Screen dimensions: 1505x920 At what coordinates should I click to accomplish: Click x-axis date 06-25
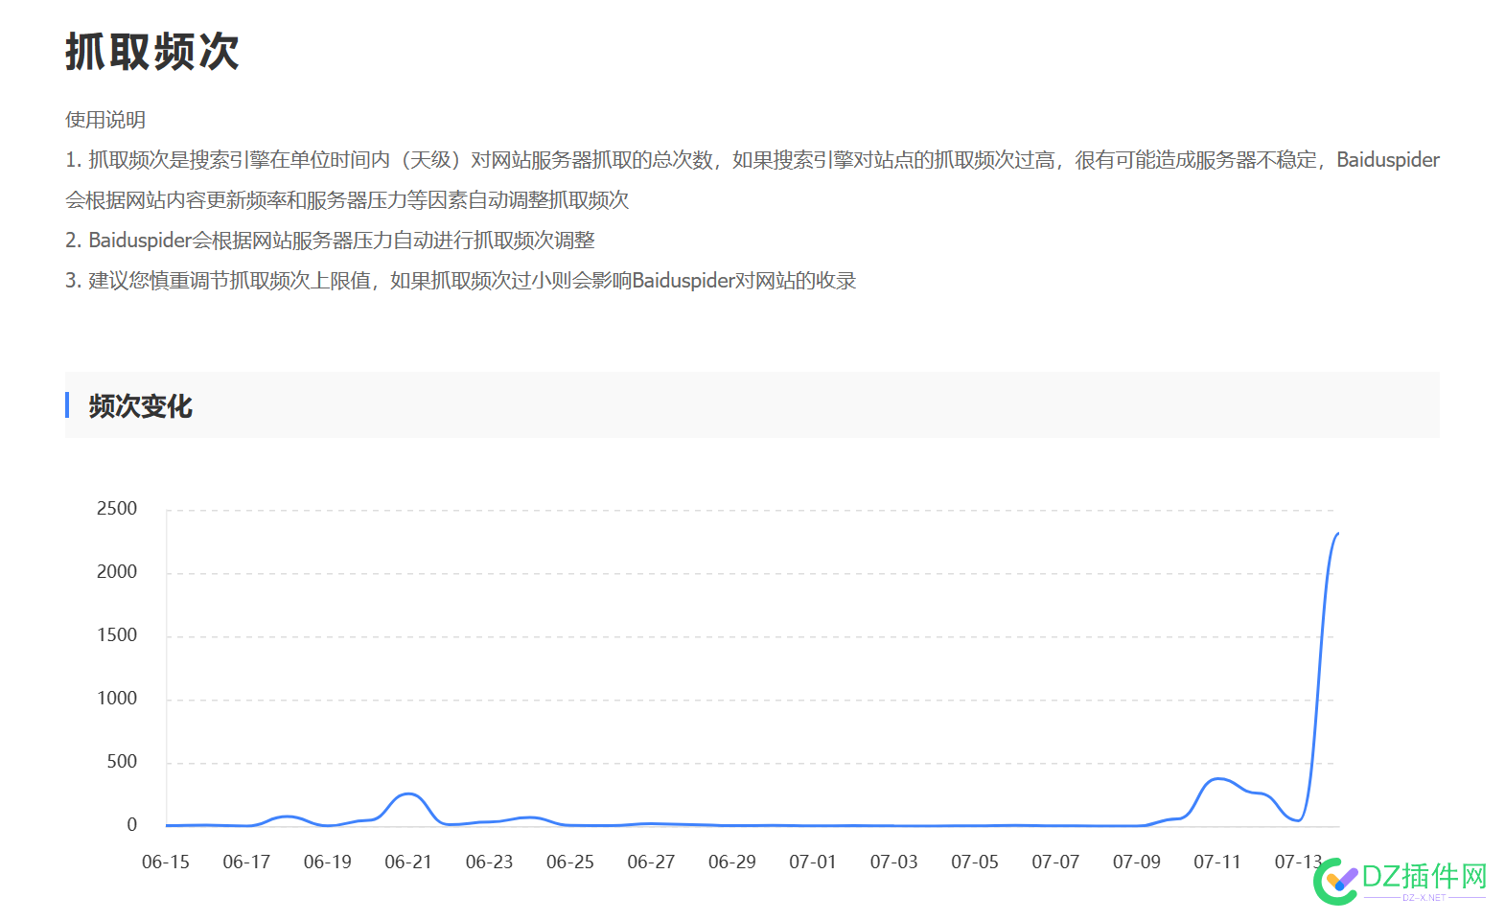[570, 862]
